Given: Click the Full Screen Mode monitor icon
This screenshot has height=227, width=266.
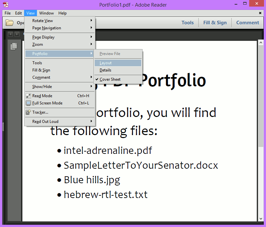Looking at the screenshot, I should click(28, 103).
